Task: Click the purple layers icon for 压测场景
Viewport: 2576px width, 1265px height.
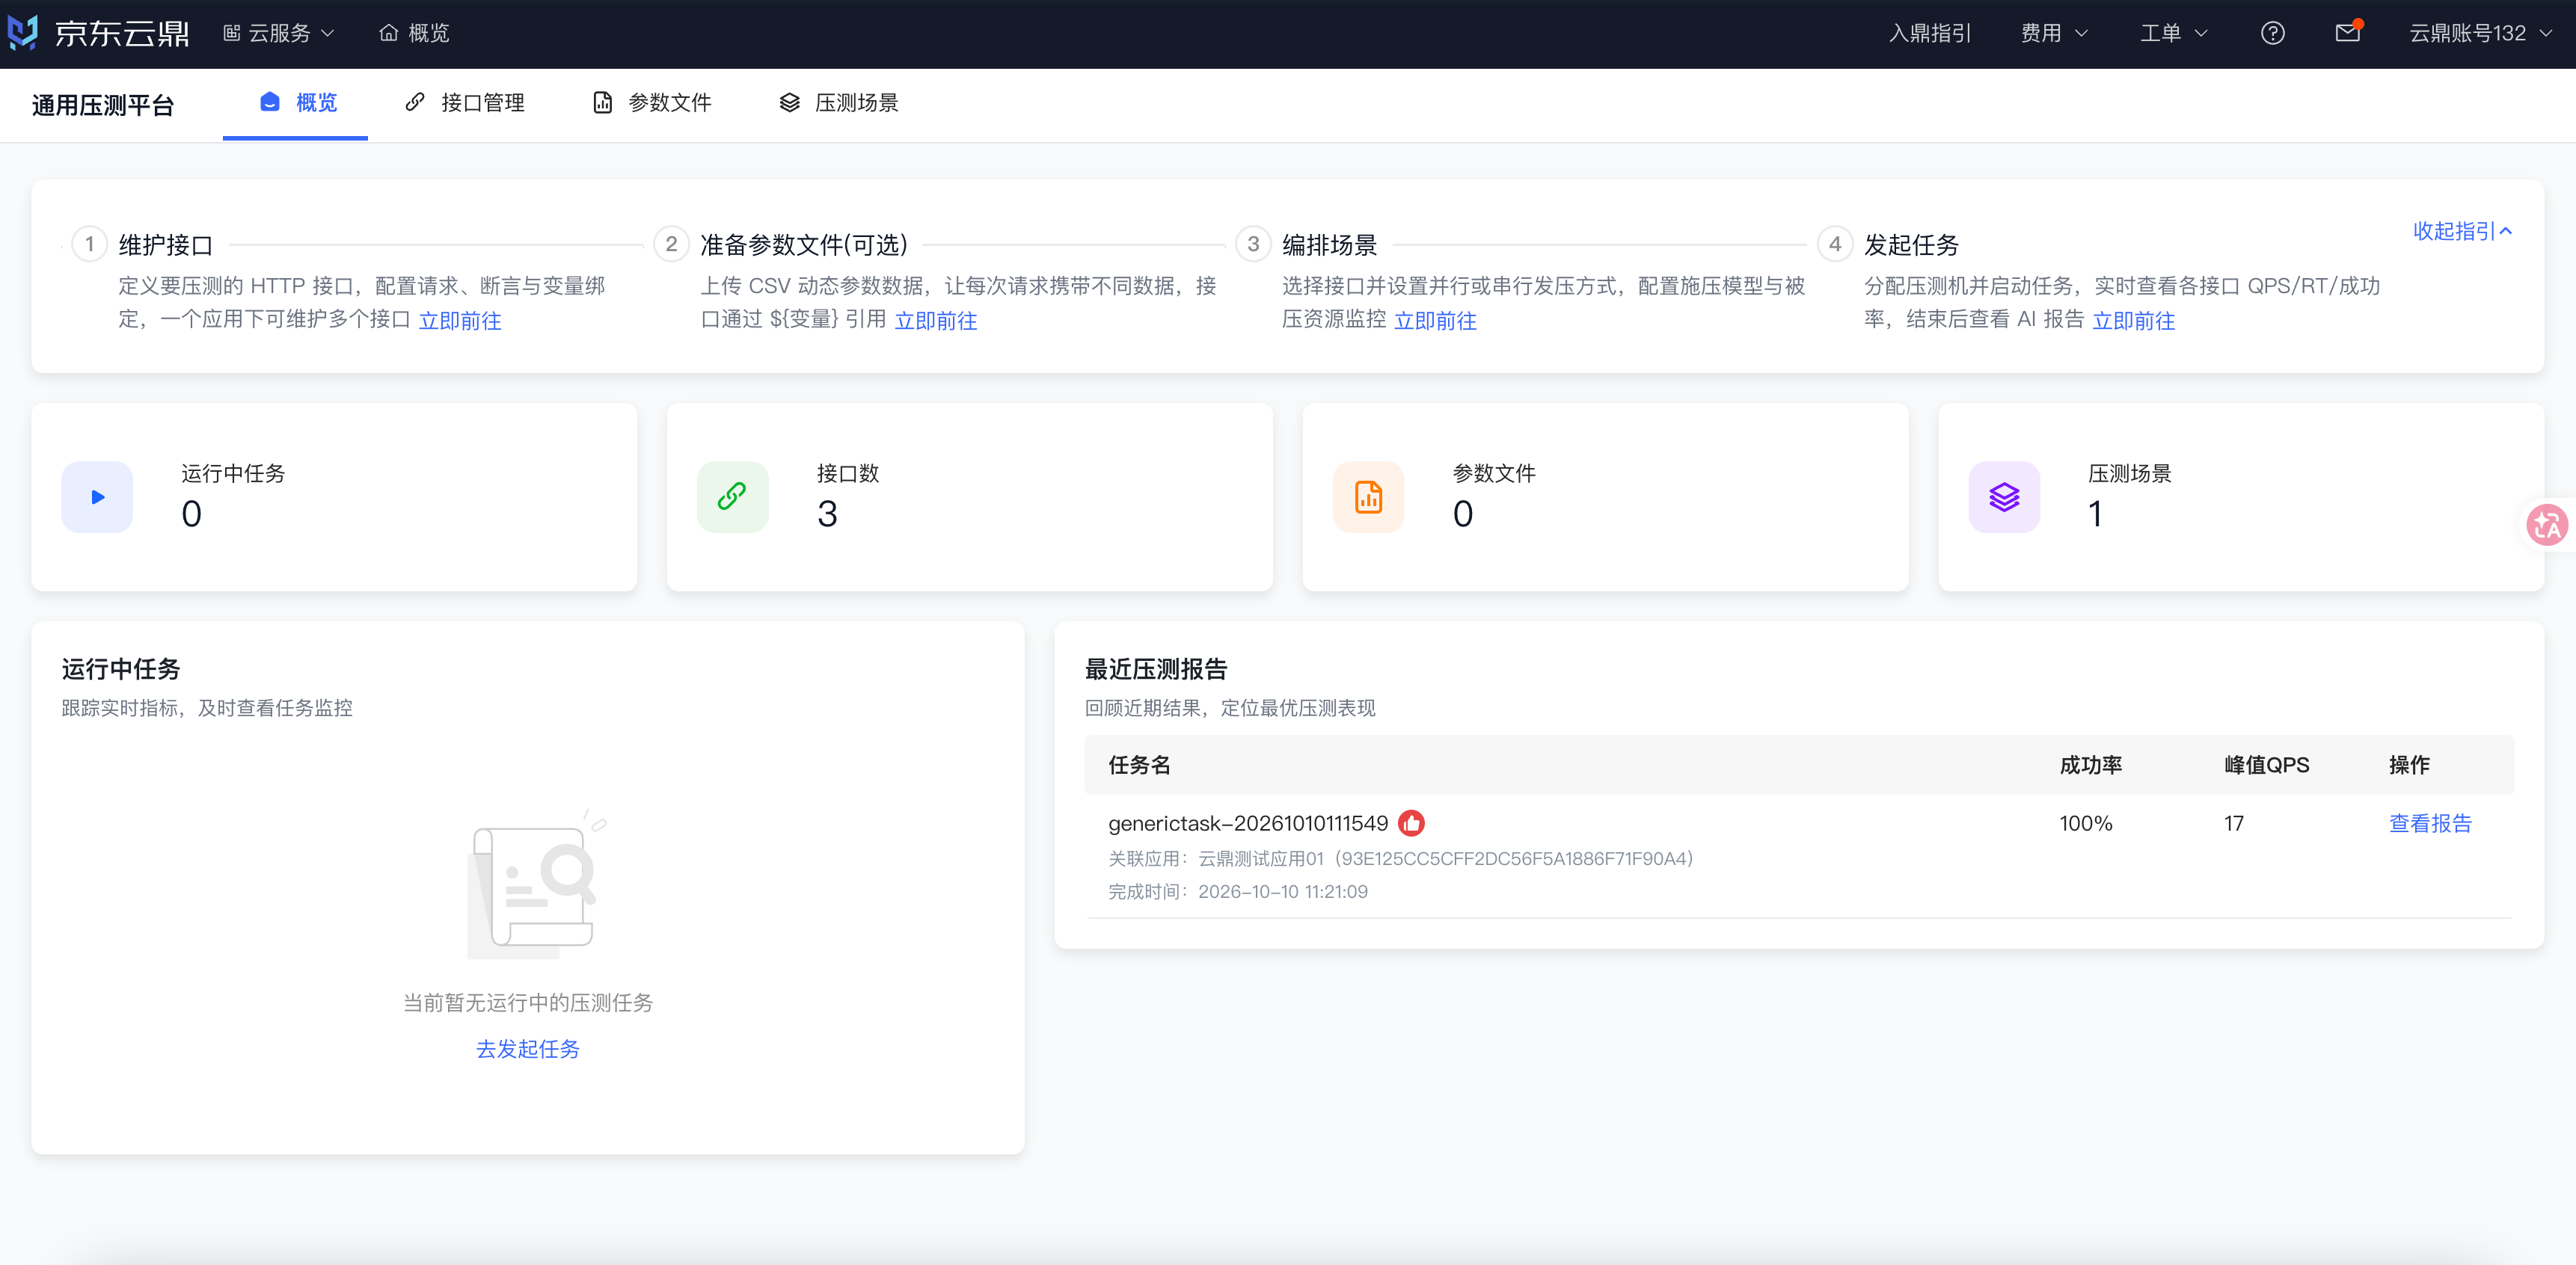Action: click(x=2005, y=496)
